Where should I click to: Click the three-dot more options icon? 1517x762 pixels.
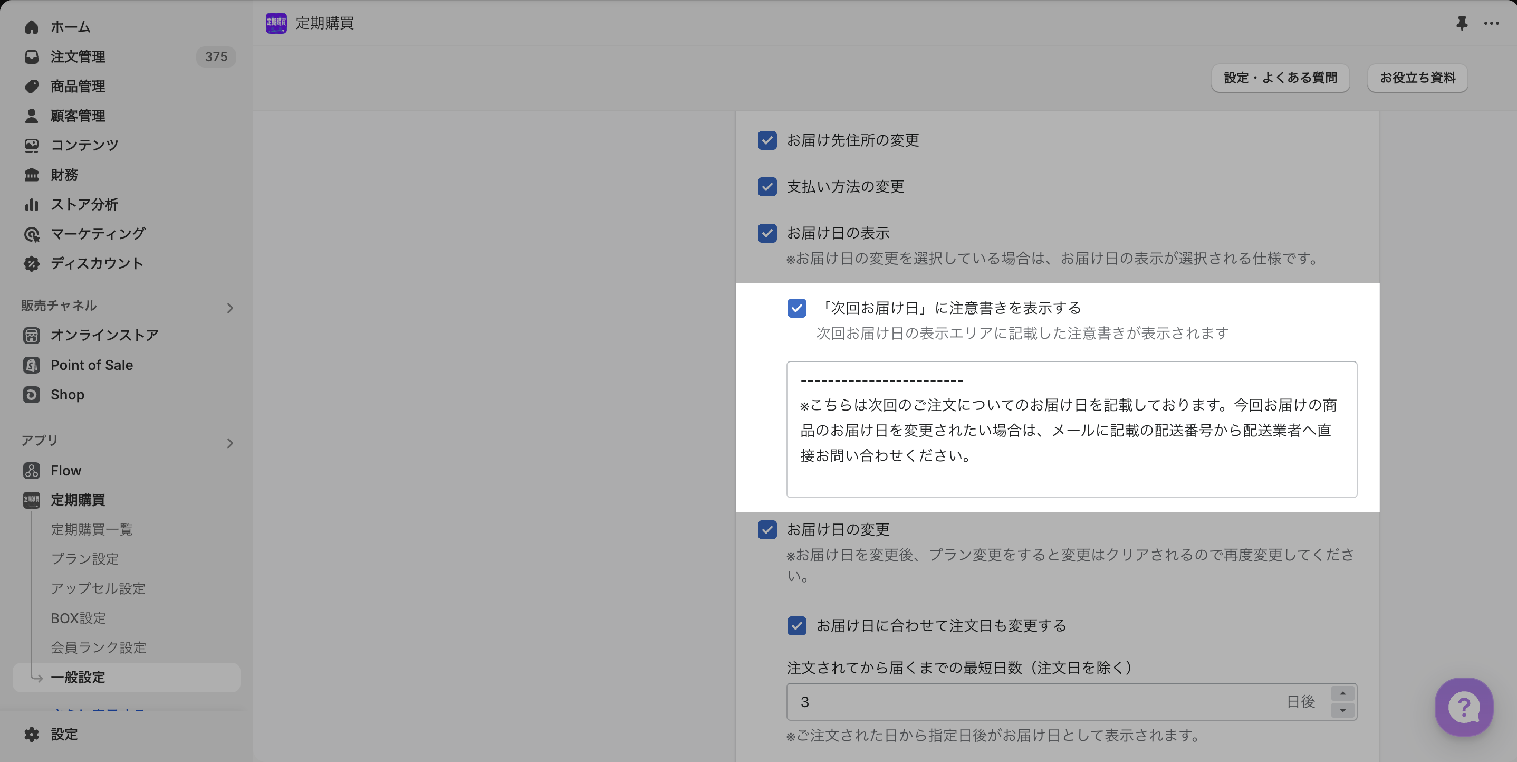point(1491,23)
